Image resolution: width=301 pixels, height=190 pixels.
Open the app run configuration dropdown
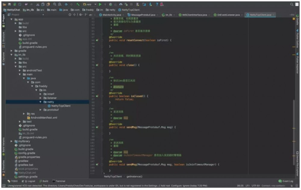click(x=90, y=5)
